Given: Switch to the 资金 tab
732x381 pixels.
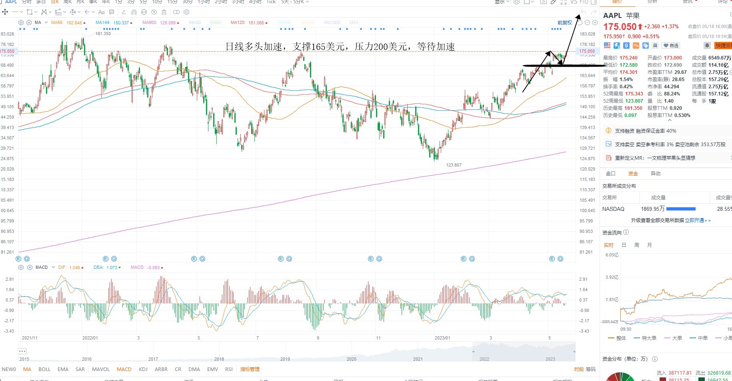Looking at the screenshot, I should (633, 174).
